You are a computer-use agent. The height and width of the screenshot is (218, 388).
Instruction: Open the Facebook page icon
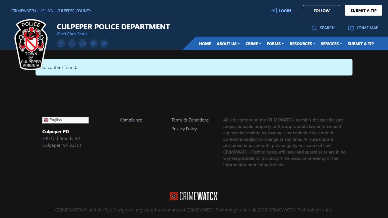tap(93, 43)
